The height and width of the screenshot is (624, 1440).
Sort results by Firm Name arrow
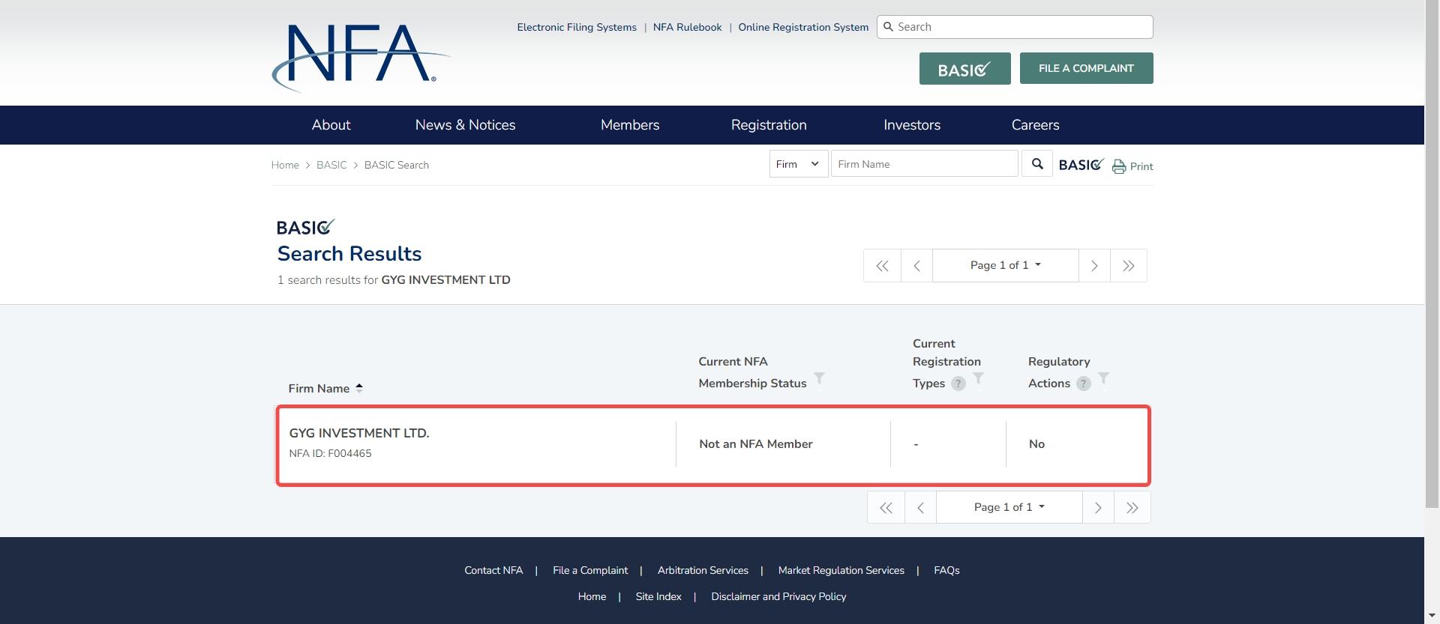click(x=359, y=388)
